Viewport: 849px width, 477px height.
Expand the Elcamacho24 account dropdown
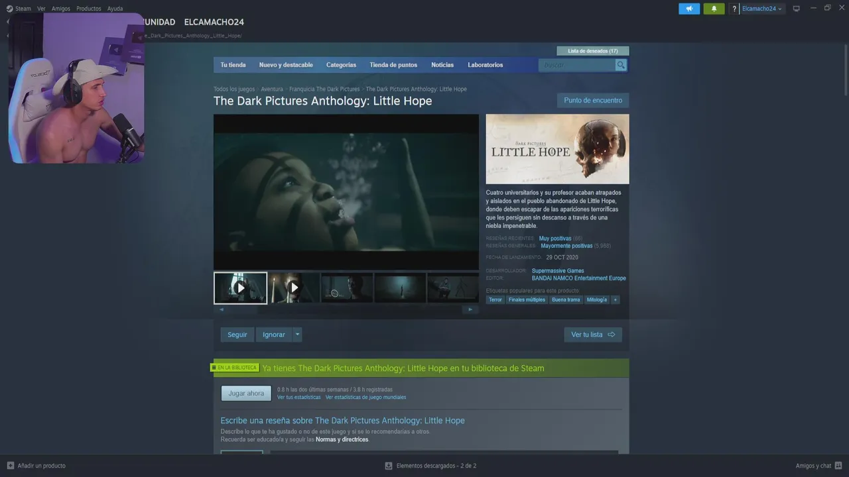tap(761, 9)
